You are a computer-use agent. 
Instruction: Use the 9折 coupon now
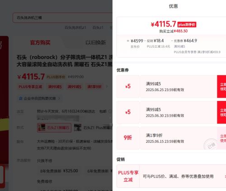click(x=221, y=138)
